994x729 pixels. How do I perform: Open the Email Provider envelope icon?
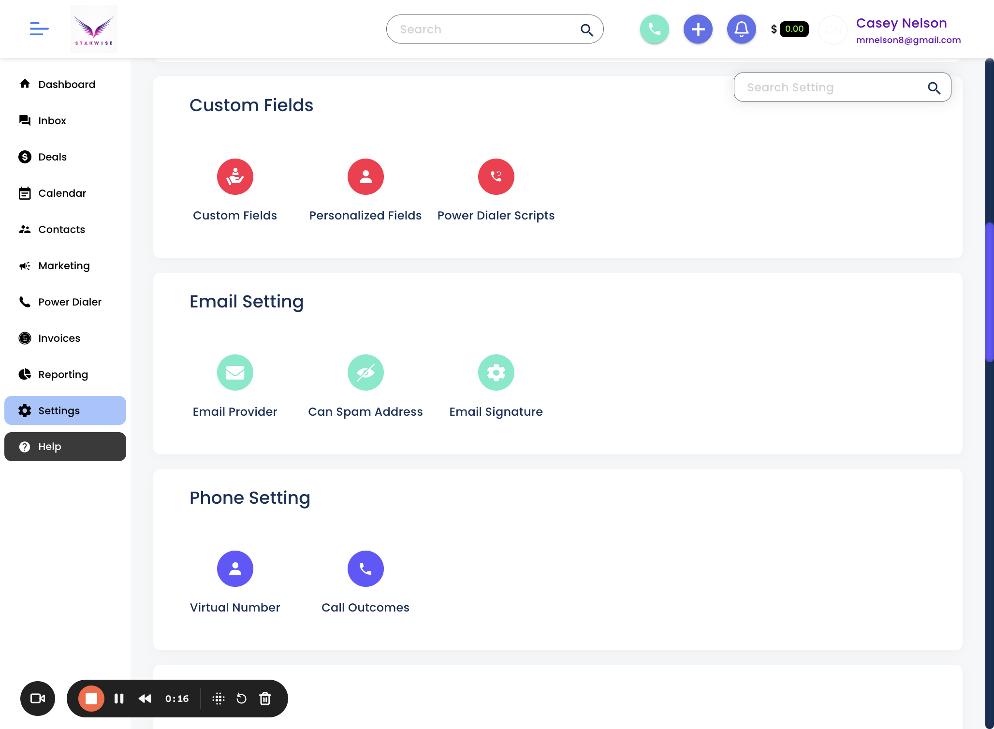pos(235,372)
